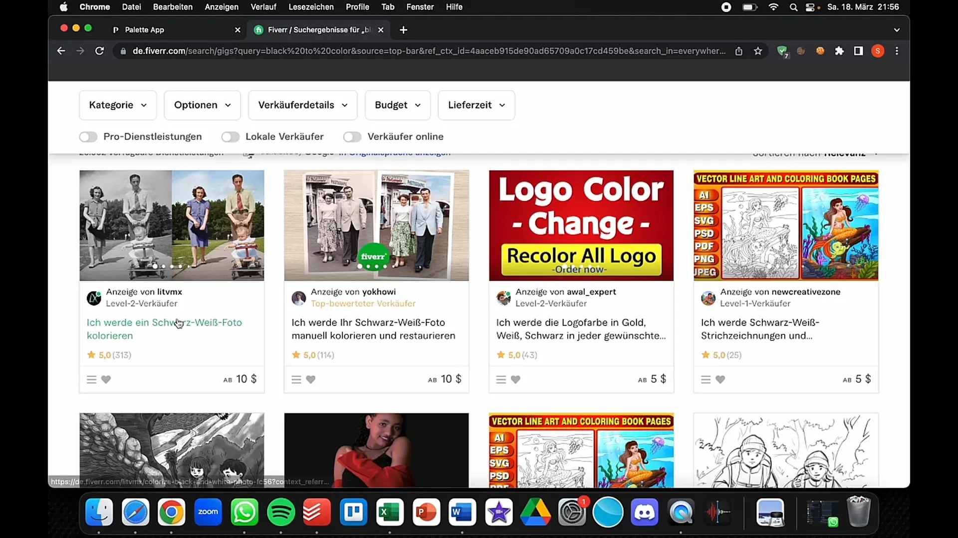Open WhatsApp in the dock
The height and width of the screenshot is (538, 958).
244,512
